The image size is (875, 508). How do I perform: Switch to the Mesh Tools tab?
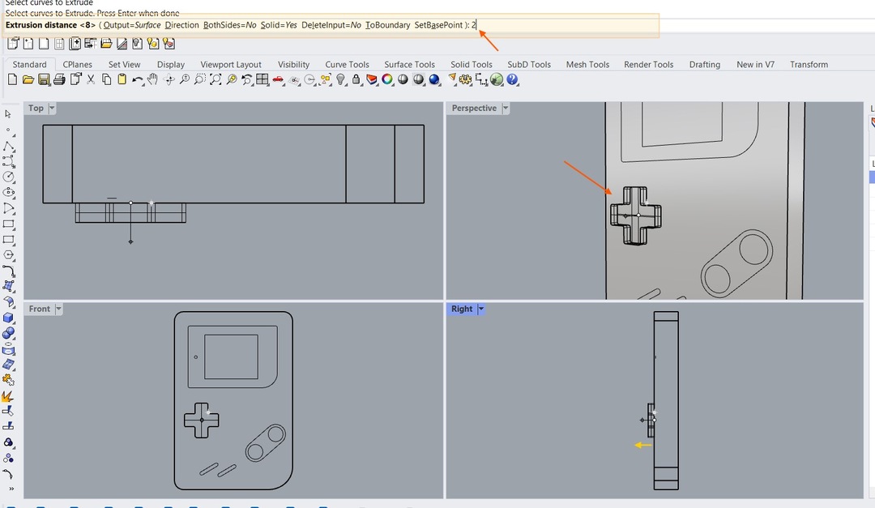[587, 65]
